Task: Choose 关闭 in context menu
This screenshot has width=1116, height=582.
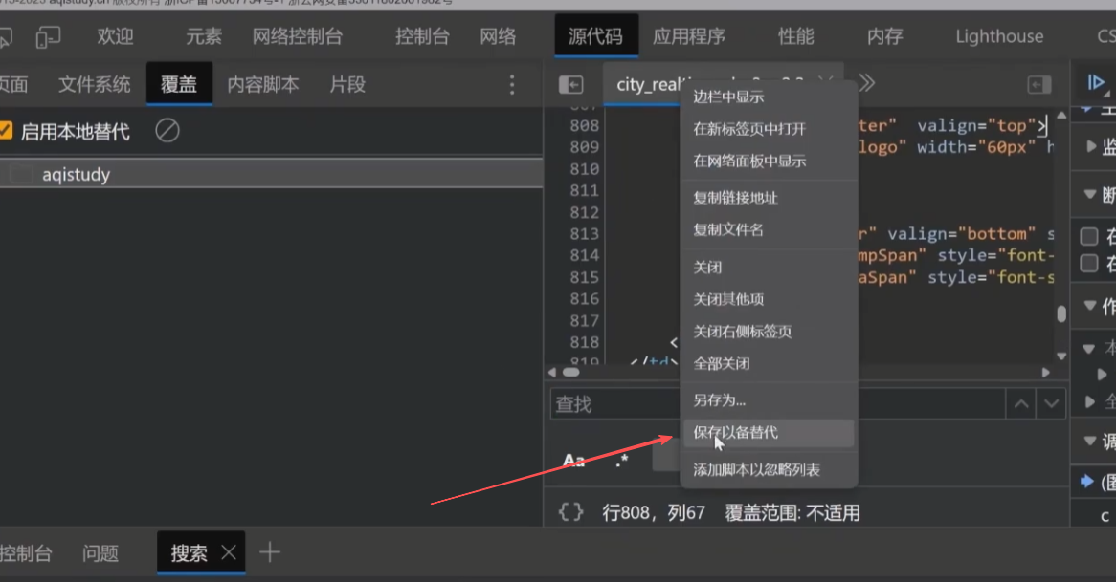Action: (768, 268)
